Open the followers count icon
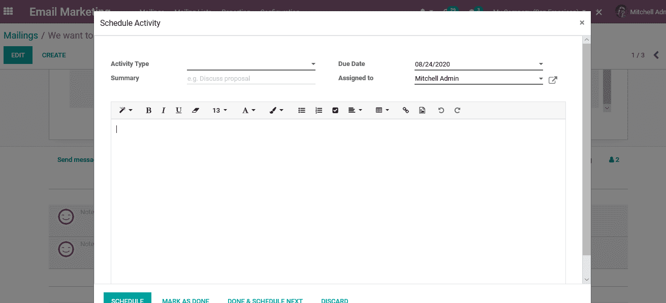This screenshot has height=303, width=666. (614, 160)
